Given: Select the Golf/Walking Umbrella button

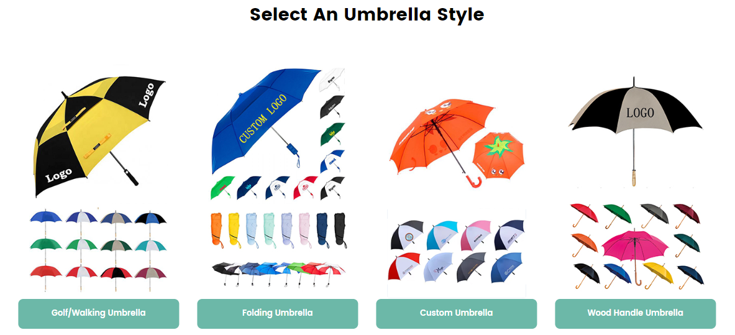Looking at the screenshot, I should pos(98,313).
